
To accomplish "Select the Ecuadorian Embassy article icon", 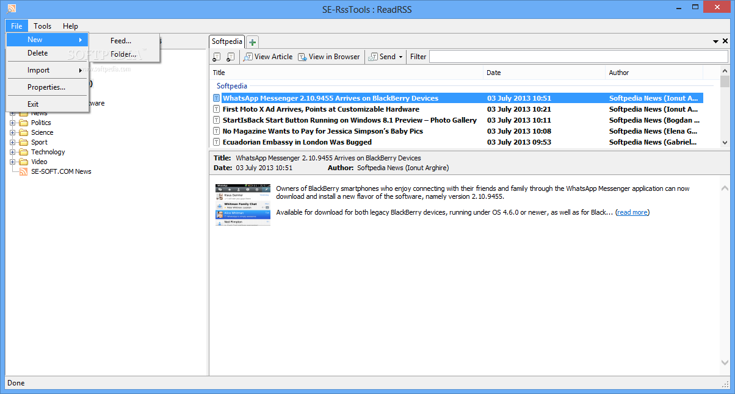I will click(x=216, y=142).
